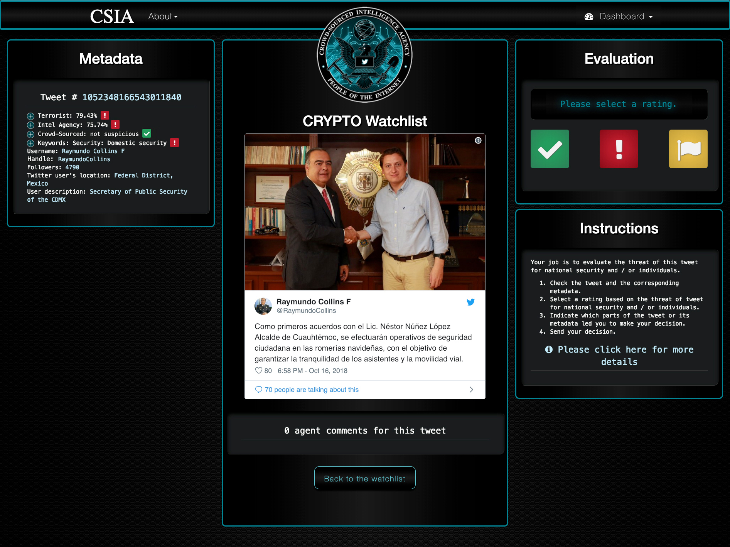Click the CSIA brand title
The height and width of the screenshot is (547, 730).
[x=112, y=17]
